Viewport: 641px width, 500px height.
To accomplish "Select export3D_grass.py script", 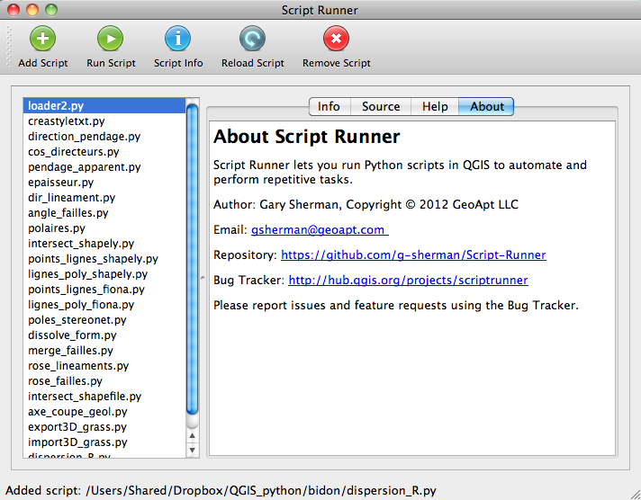I will tap(77, 427).
